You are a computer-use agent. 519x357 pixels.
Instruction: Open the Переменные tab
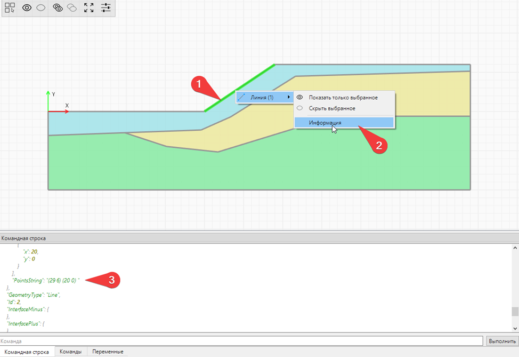click(108, 352)
